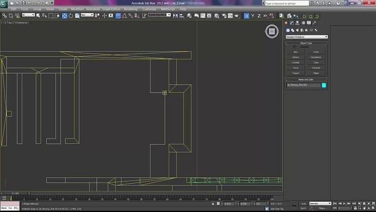Activate the Select and Move tool
The width and height of the screenshot is (376, 212).
click(x=65, y=16)
